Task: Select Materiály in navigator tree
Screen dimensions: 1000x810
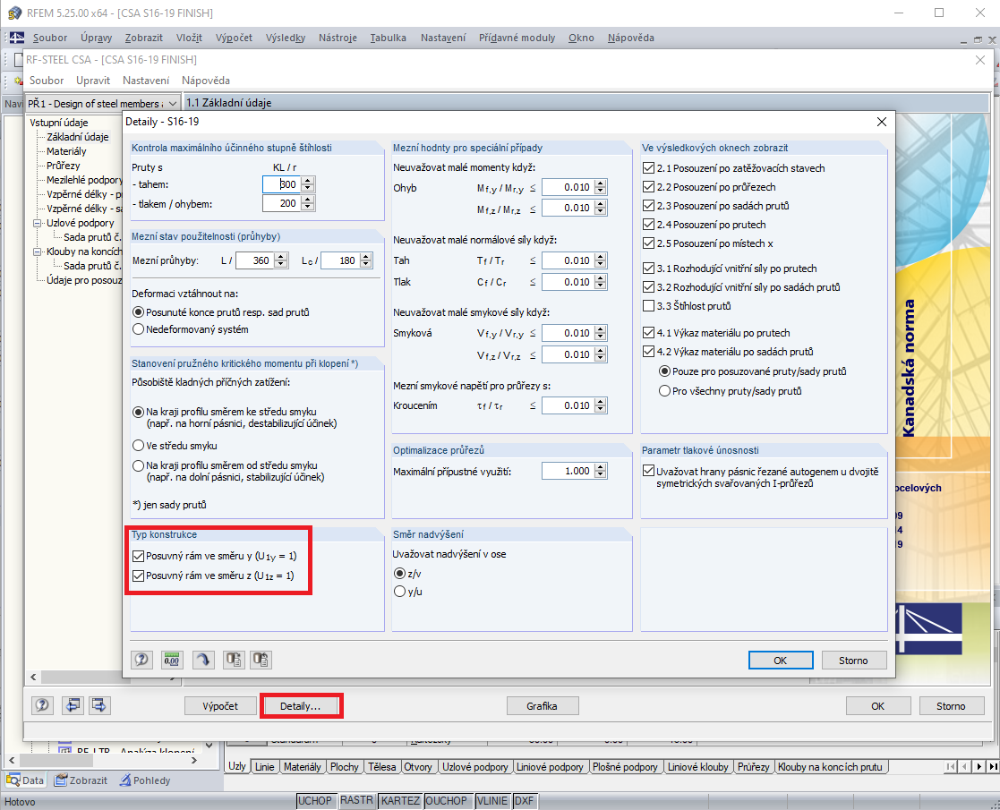Action: pos(66,151)
